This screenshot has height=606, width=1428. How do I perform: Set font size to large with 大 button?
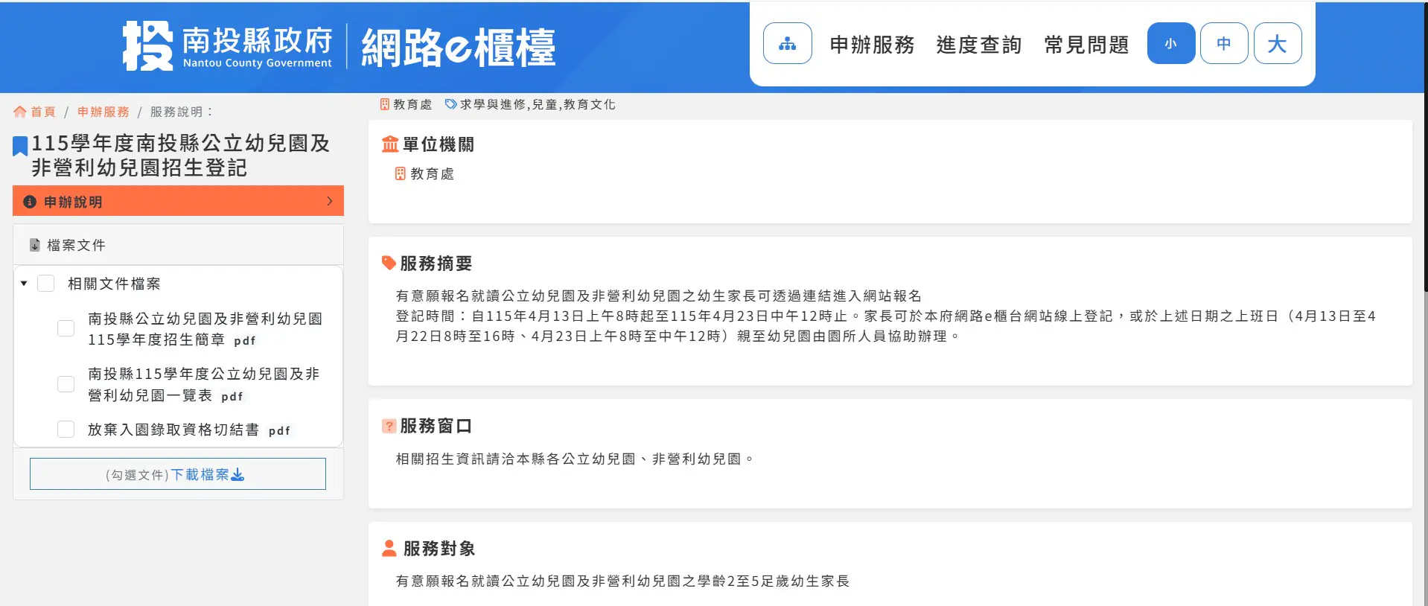pos(1277,44)
